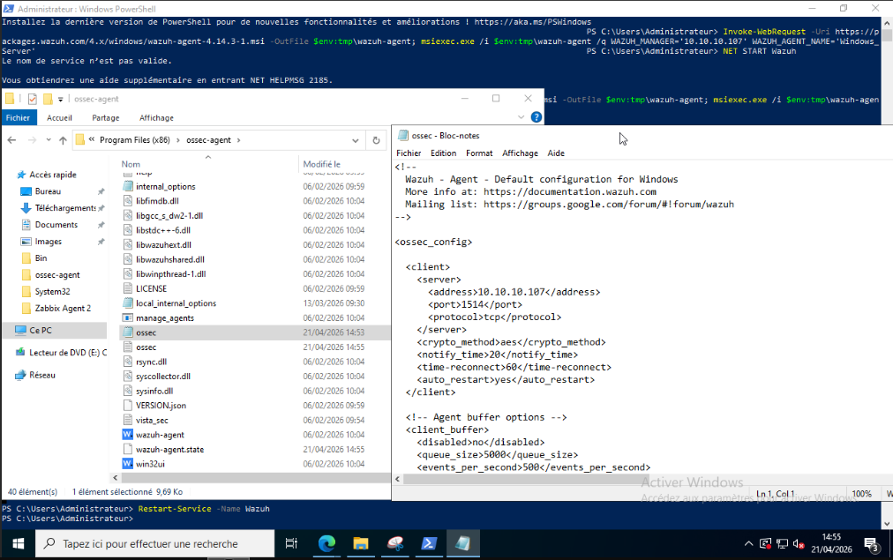Sort files by Modifié le column
The height and width of the screenshot is (560, 893).
(x=322, y=164)
